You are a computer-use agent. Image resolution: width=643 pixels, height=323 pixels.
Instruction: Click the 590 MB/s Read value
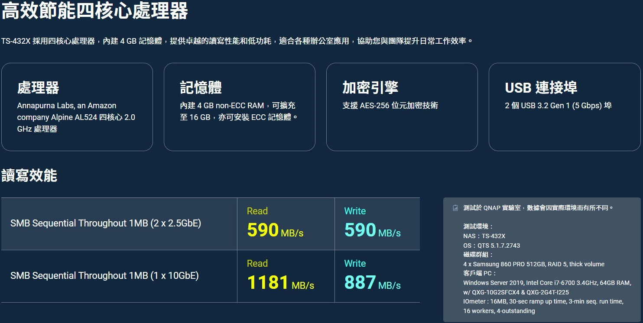click(275, 230)
